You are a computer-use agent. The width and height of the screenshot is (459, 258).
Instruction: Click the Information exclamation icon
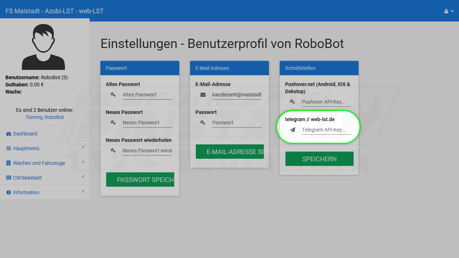(9, 192)
